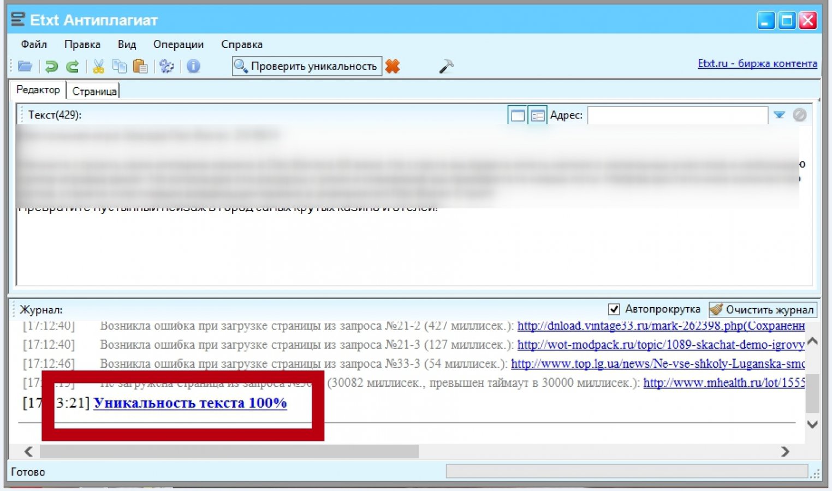The height and width of the screenshot is (491, 832).
Task: Close the Etxt Антиплагиат window
Action: [x=808, y=21]
